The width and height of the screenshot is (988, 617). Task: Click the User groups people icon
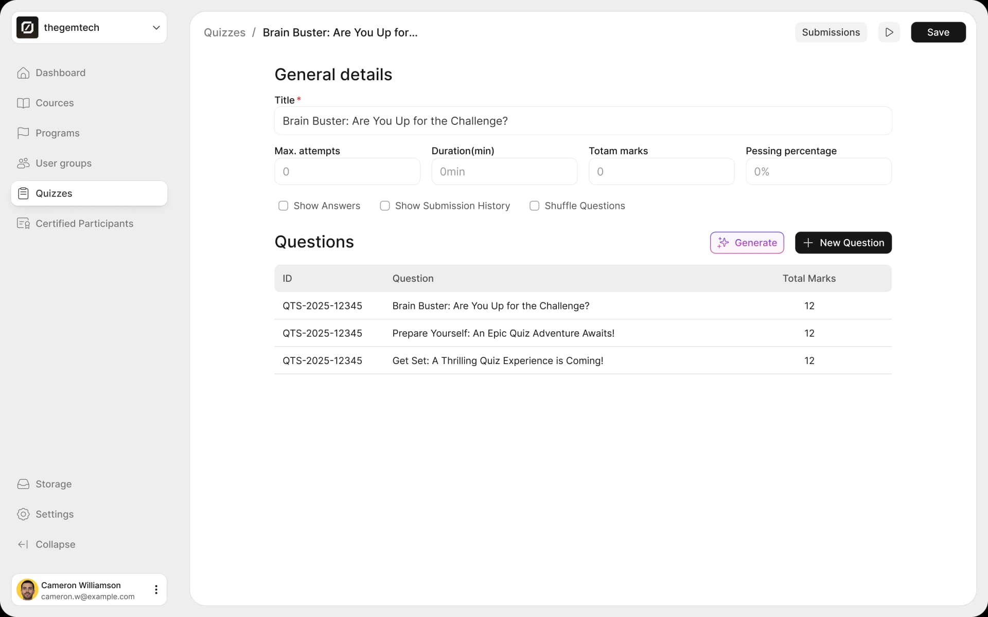(23, 164)
